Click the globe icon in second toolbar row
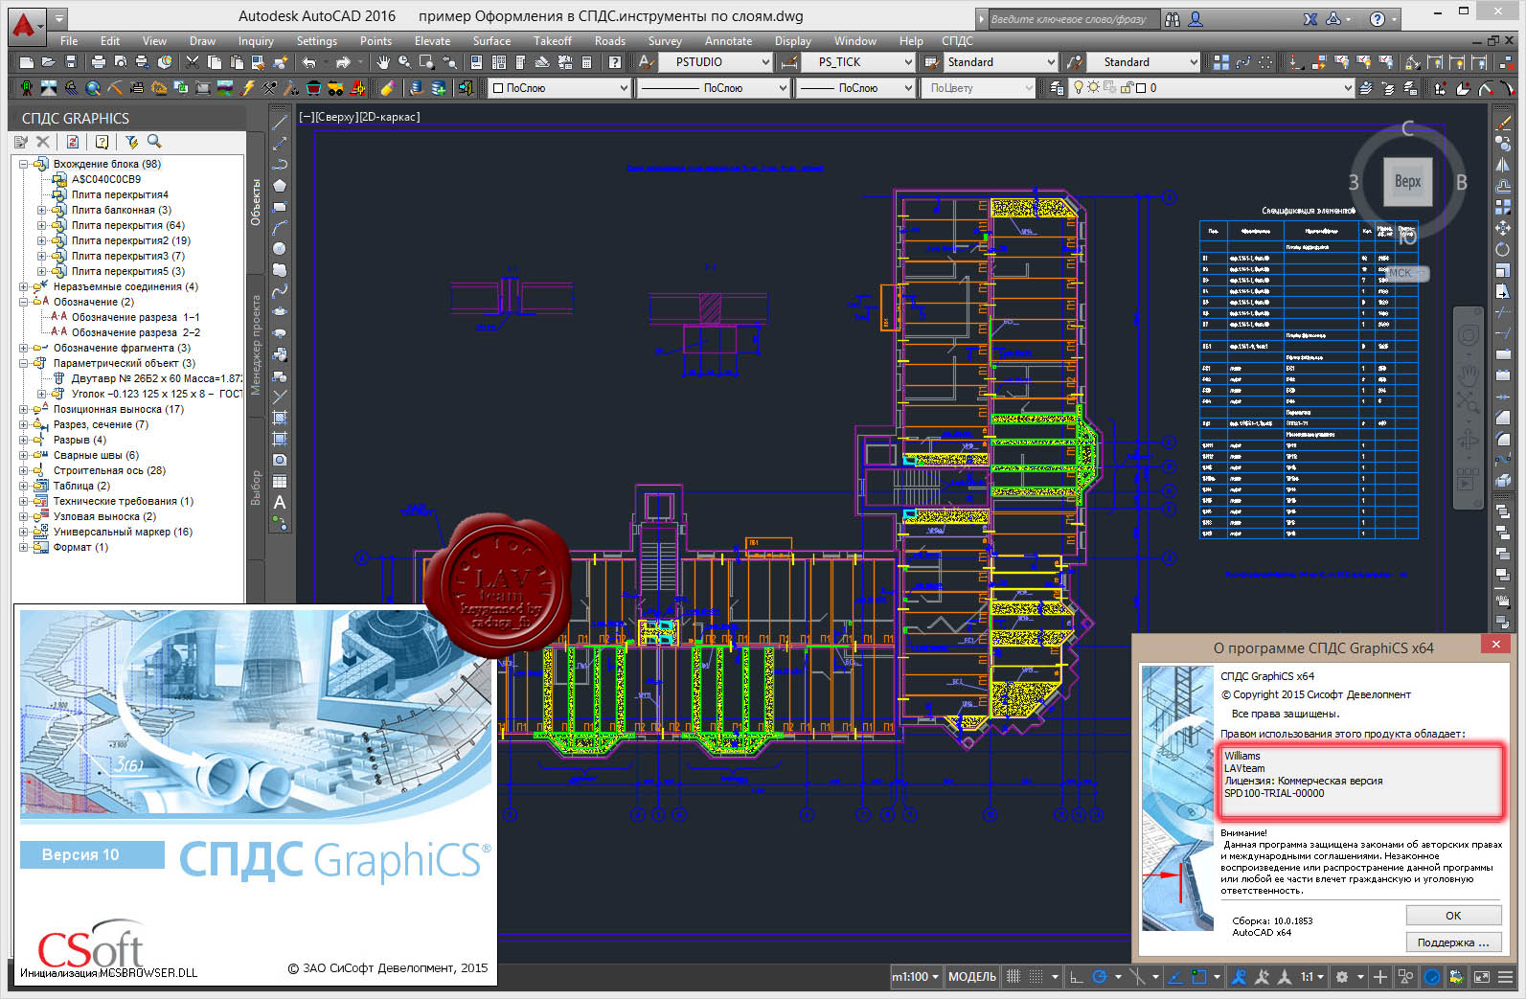1526x999 pixels. (93, 88)
